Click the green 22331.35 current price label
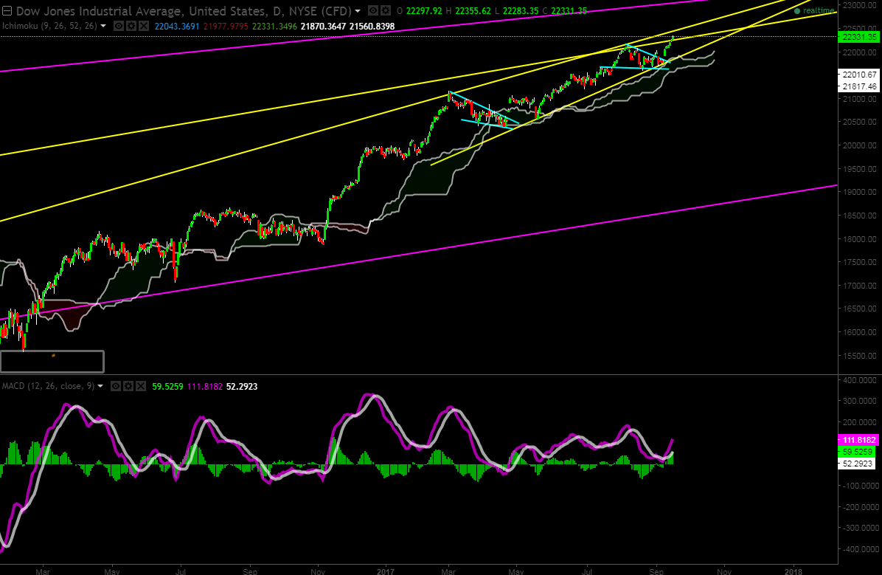This screenshot has height=575, width=882. click(x=857, y=37)
